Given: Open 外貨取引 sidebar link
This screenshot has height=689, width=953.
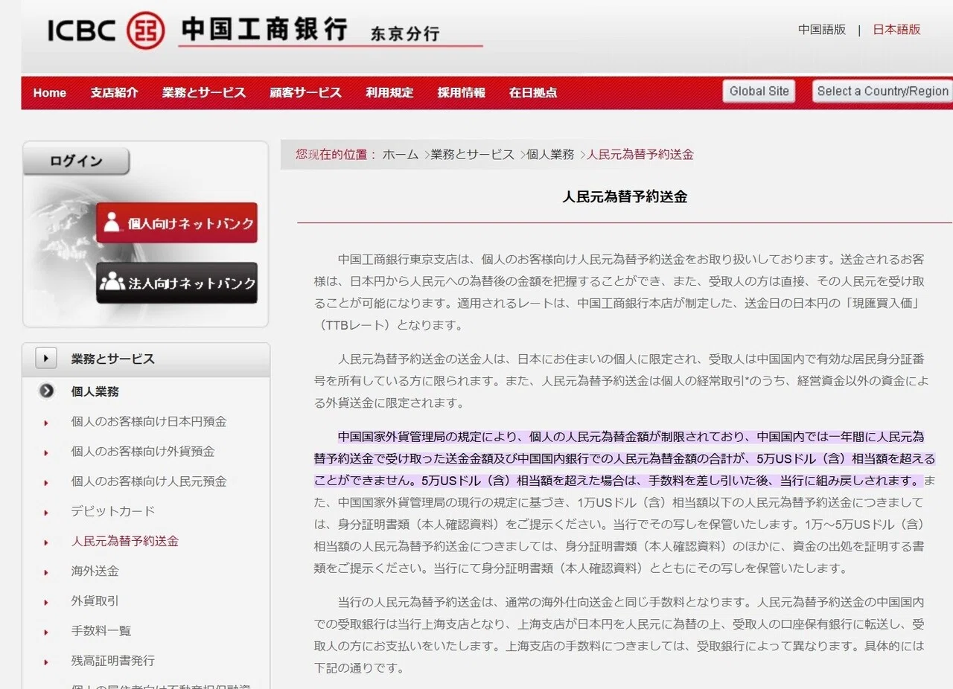Looking at the screenshot, I should [x=95, y=601].
